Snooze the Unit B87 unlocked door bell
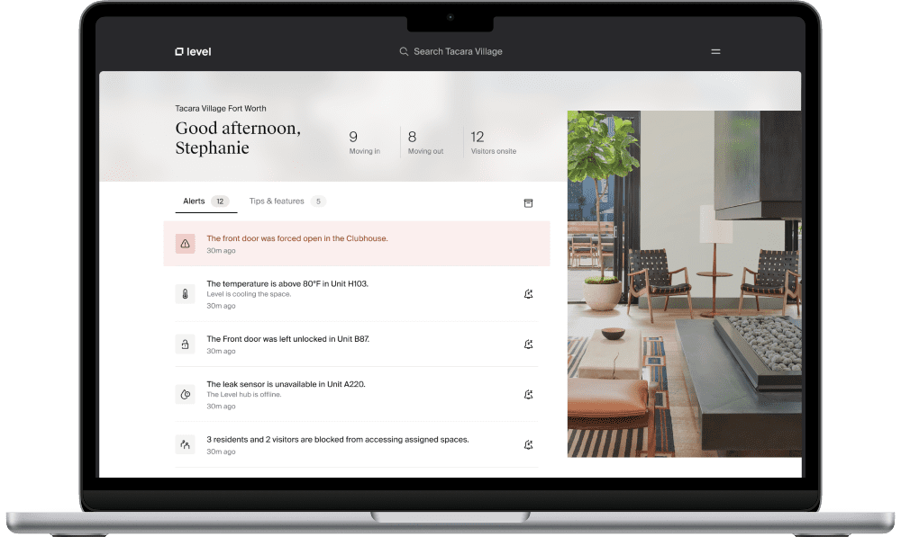Image resolution: width=901 pixels, height=537 pixels. pos(528,345)
